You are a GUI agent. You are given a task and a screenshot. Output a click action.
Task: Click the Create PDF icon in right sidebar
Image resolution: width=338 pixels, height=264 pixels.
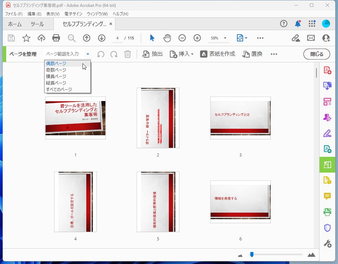click(328, 70)
